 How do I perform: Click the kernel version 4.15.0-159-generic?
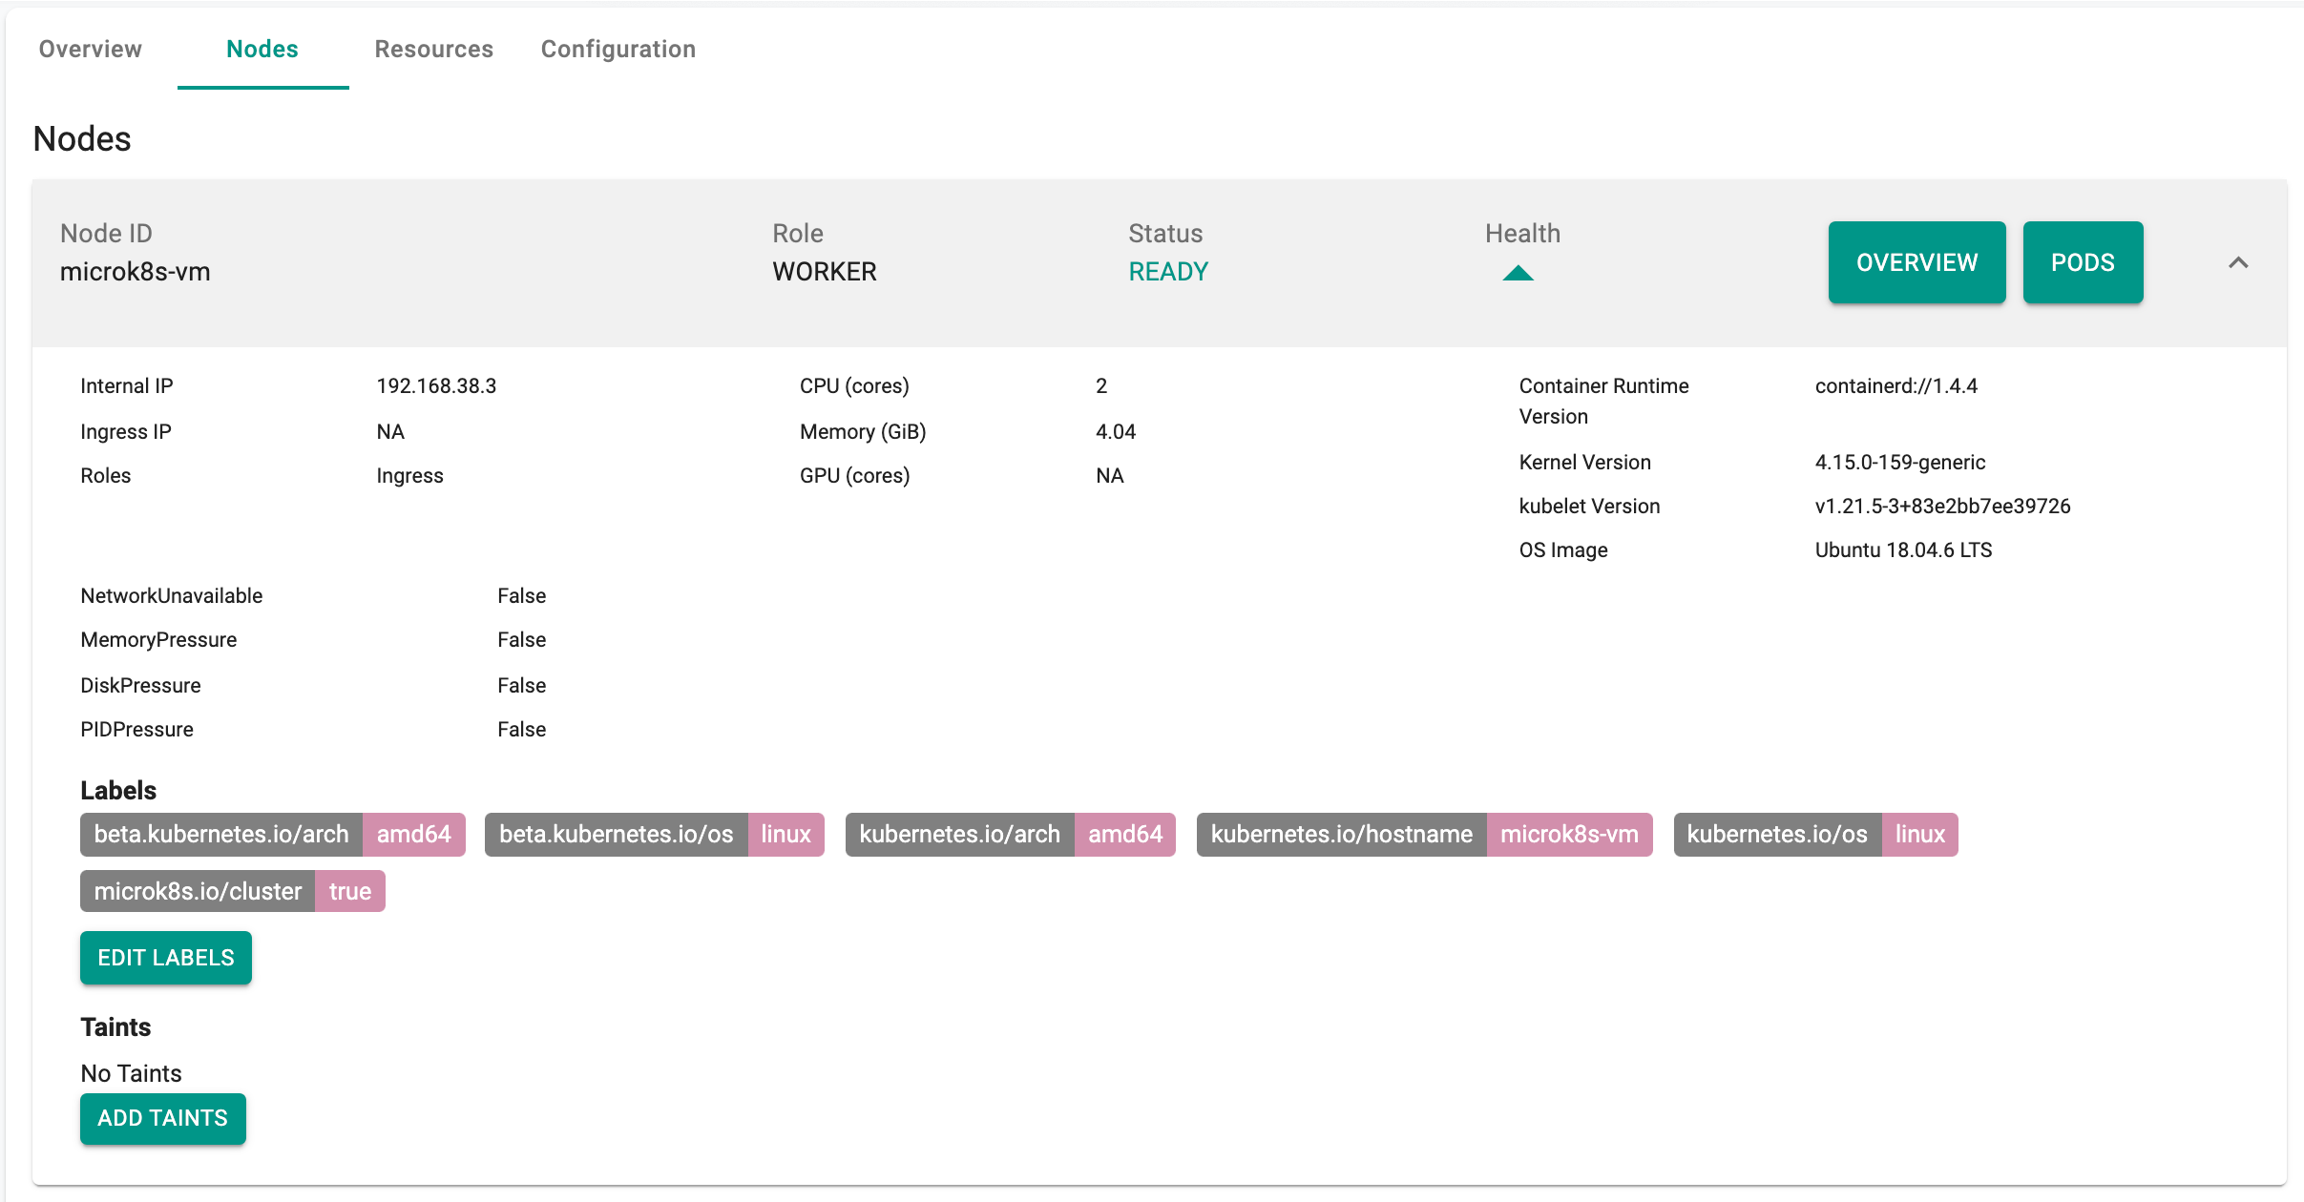pos(1899,462)
